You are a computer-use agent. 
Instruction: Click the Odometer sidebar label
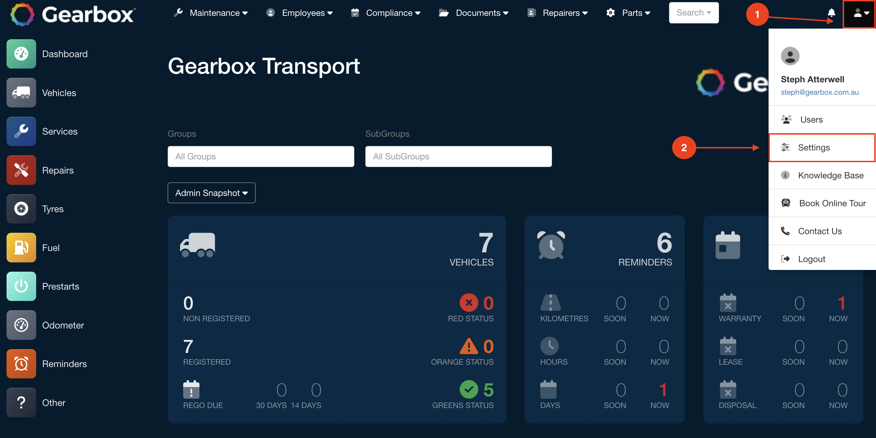[x=63, y=325]
